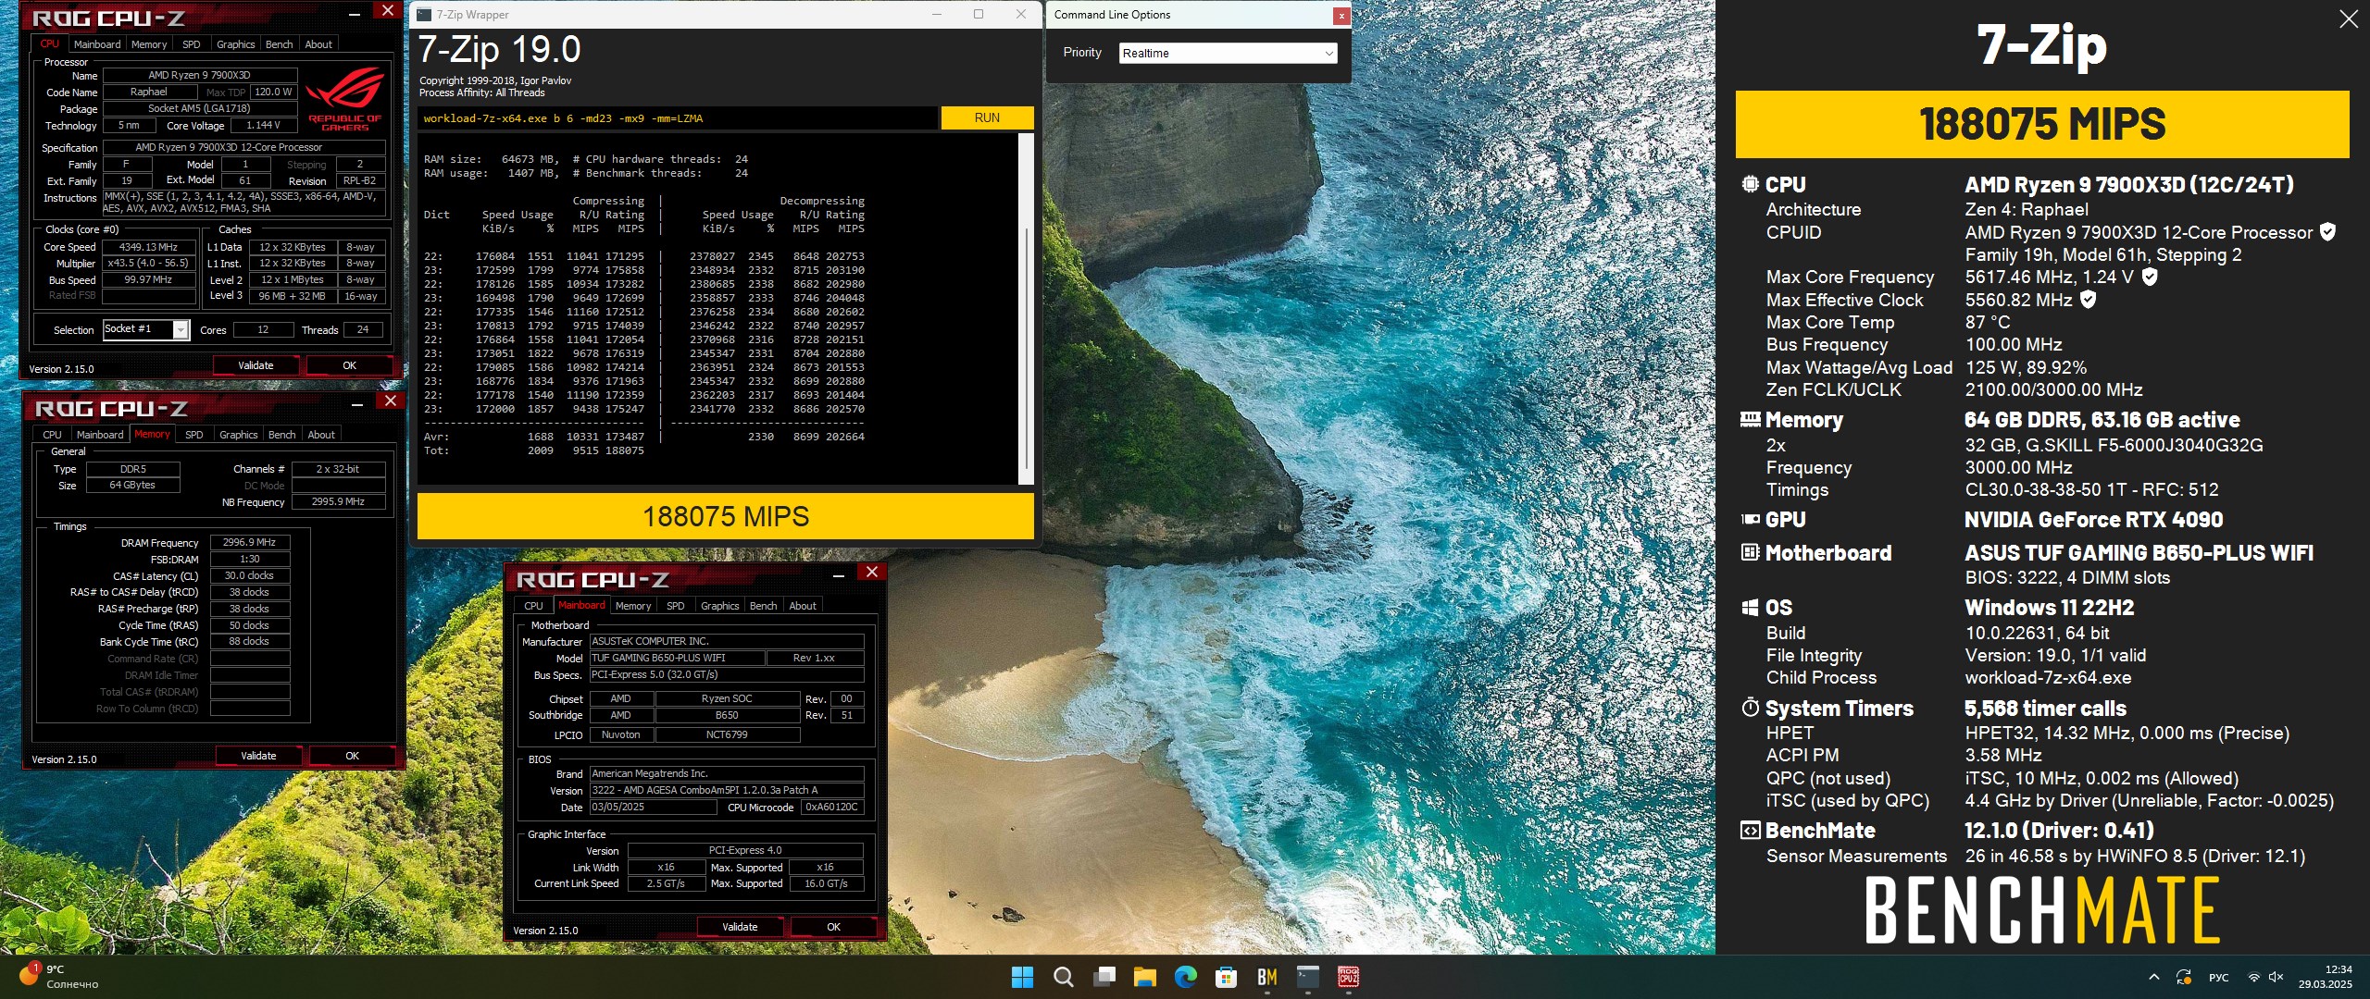Click the command line field with workload-7z-x64.exe
Image resolution: width=2370 pixels, height=999 pixels.
coord(678,118)
